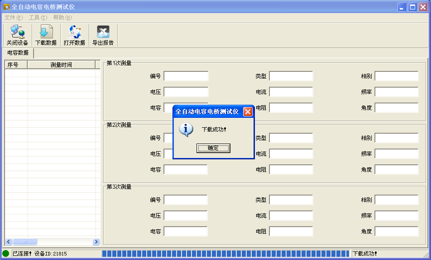The image size is (431, 260).
Task: Click the 测量时间 column header
Action: click(61, 65)
